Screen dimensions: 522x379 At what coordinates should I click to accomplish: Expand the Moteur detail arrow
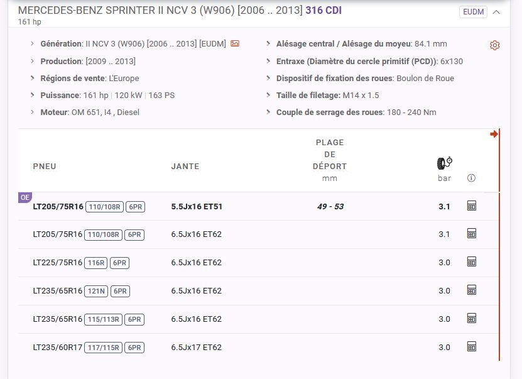[33, 112]
